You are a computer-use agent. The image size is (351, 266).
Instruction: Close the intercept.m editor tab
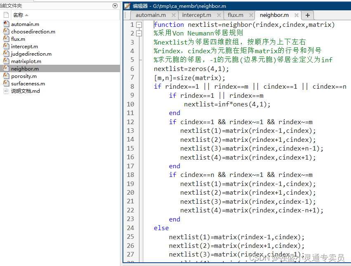point(219,15)
